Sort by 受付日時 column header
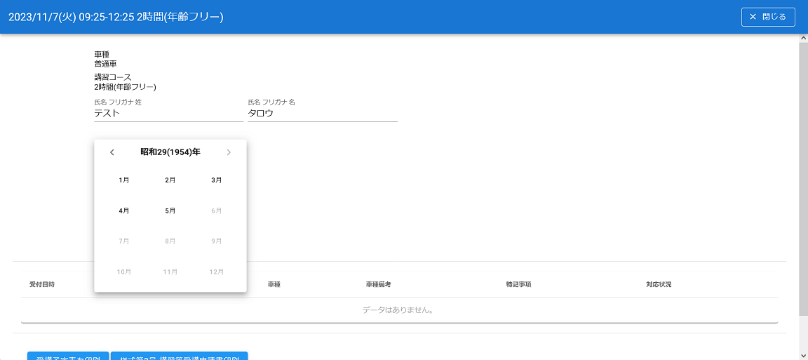 [42, 285]
